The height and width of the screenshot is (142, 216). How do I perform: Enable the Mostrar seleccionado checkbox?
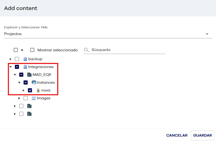pyautogui.click(x=32, y=50)
